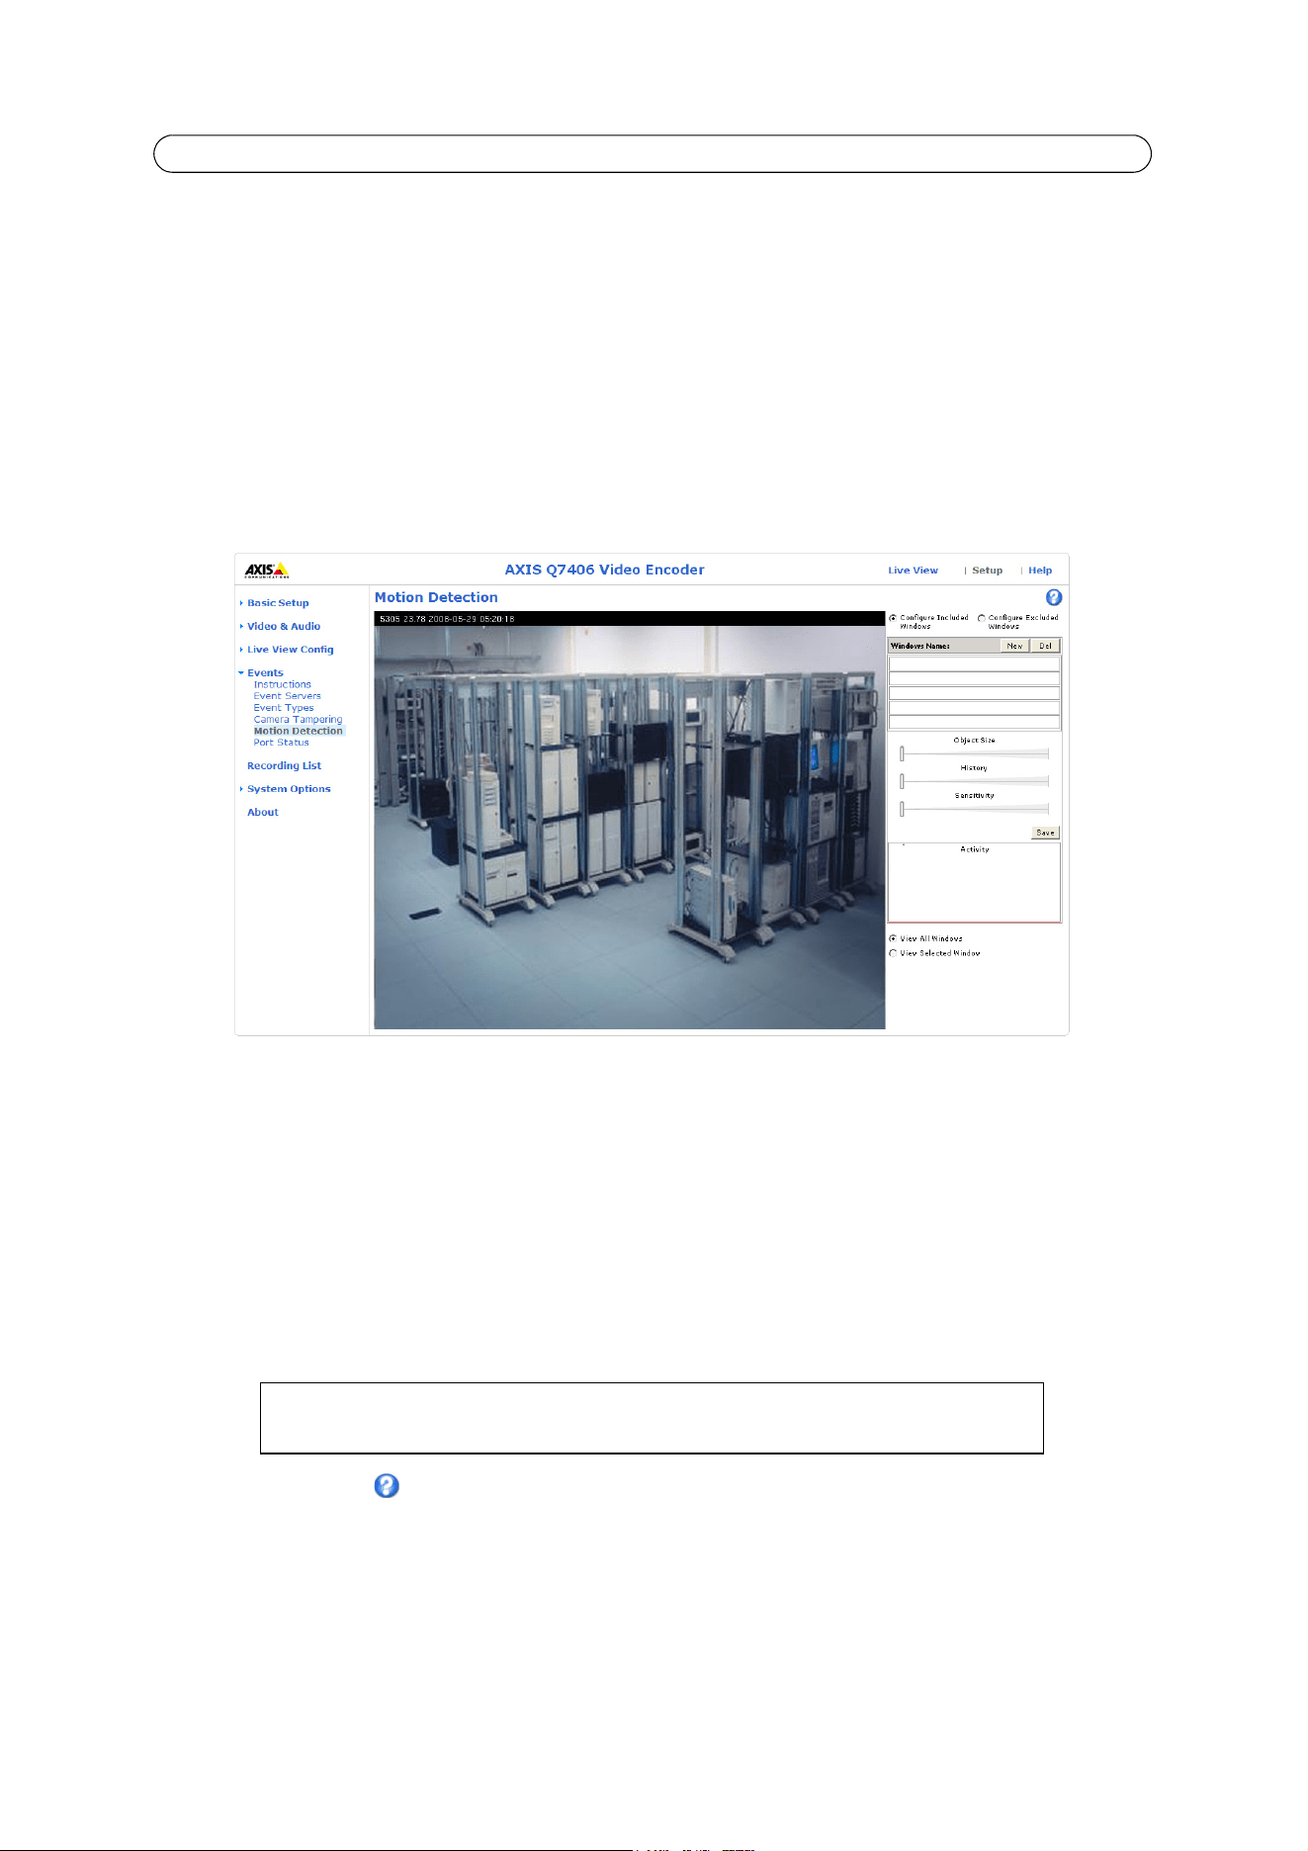Click the second Windows Name field
Screen dimensions: 1308x1851
click(974, 678)
